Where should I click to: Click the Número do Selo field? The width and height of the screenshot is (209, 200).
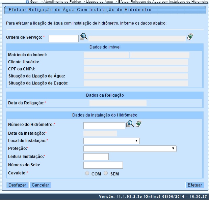coord(103,165)
